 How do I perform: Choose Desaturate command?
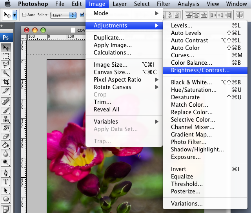click(205, 97)
